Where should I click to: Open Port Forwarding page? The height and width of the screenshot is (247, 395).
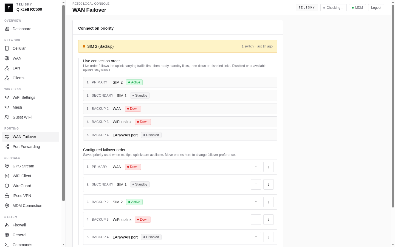[31, 147]
